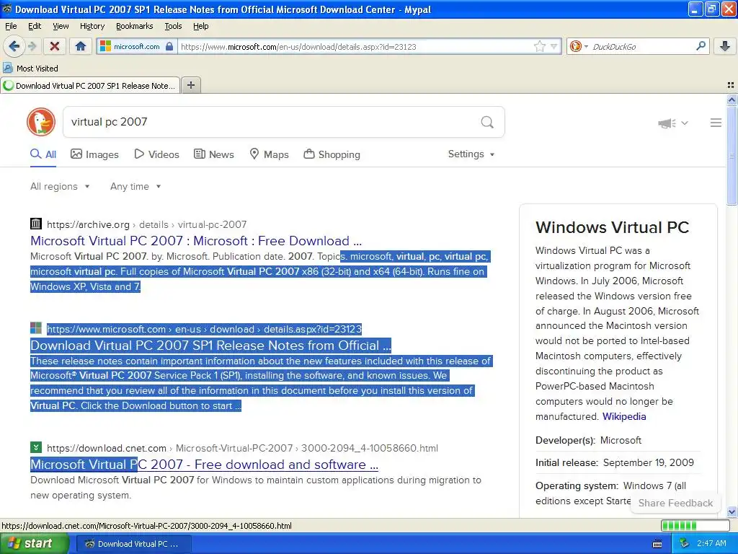Click the scrollbar up arrow

click(x=732, y=100)
